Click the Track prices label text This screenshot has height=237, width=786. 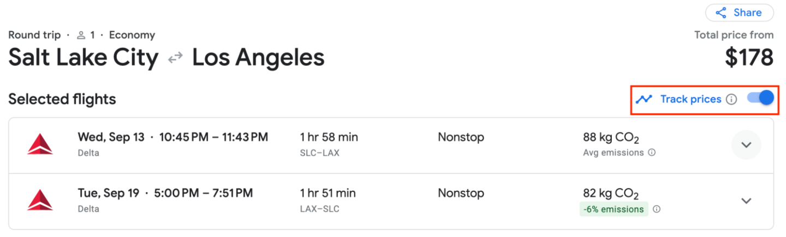tap(690, 99)
